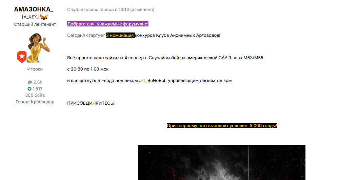Image resolution: width=339 pixels, height=180 pixels.
Task: Click the line about САУ M53/M55
Action: (x=165, y=58)
